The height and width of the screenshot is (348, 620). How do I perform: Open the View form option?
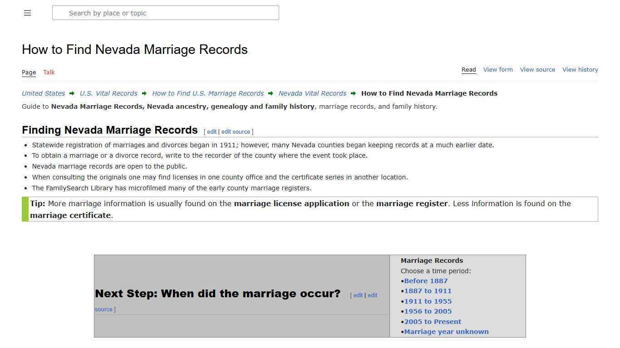pos(498,69)
